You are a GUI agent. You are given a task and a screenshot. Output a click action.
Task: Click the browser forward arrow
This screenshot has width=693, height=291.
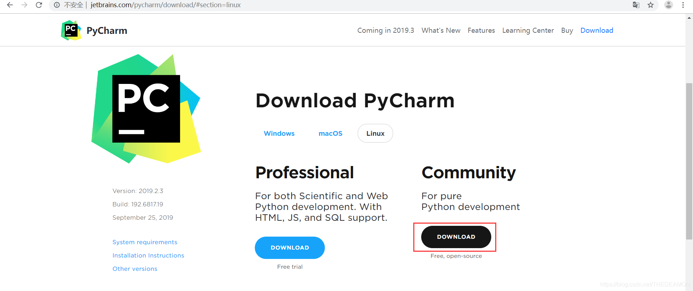click(x=24, y=5)
